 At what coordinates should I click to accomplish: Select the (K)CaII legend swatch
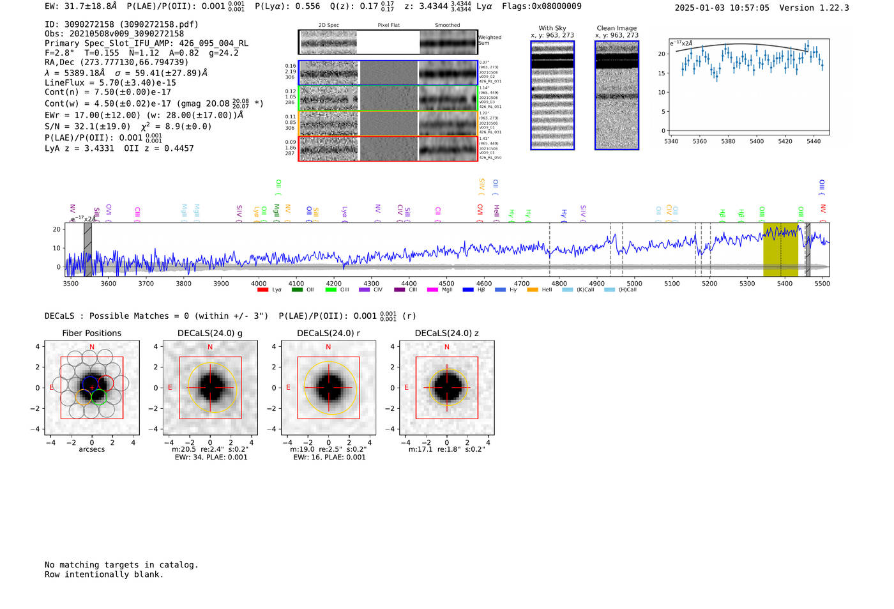click(567, 289)
